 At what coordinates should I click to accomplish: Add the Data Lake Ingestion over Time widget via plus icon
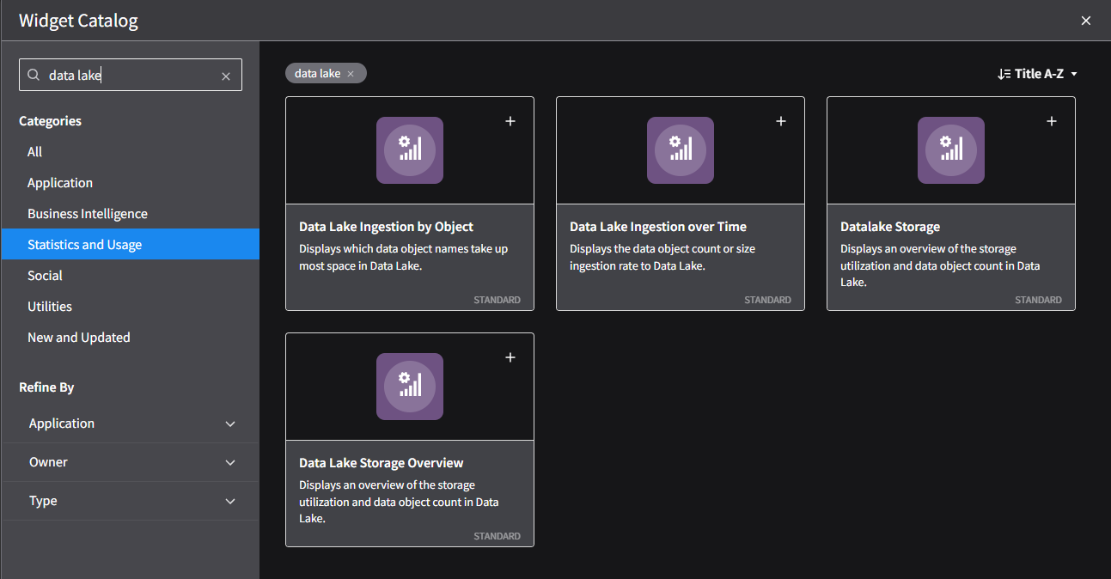781,121
